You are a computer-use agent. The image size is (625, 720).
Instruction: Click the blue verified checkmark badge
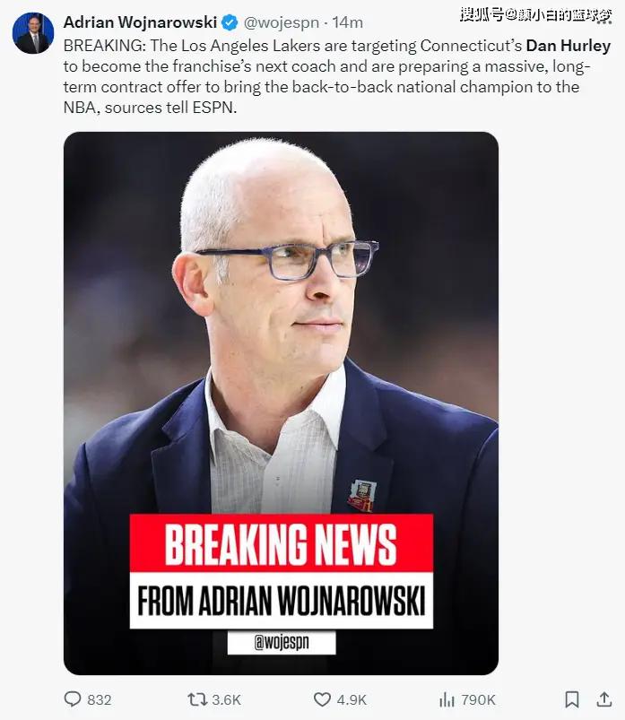(x=230, y=22)
